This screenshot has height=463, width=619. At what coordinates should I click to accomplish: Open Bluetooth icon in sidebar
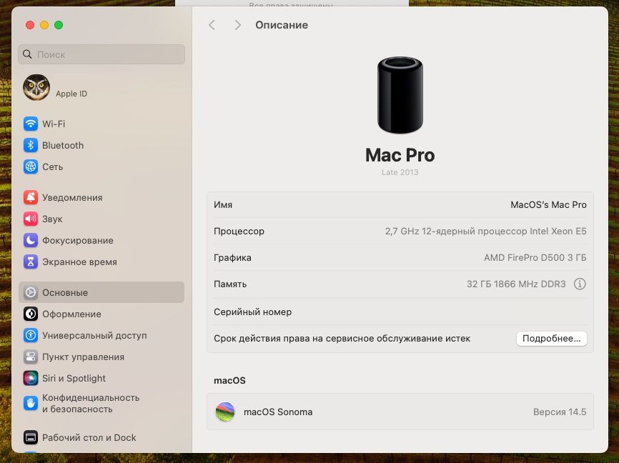click(31, 145)
